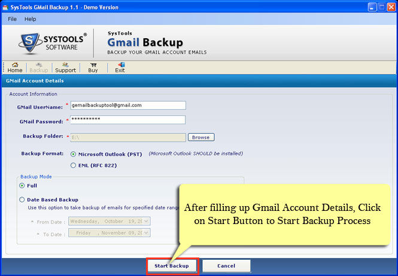
Task: Click the 'GMail Account Details' header text
Action: [x=35, y=81]
